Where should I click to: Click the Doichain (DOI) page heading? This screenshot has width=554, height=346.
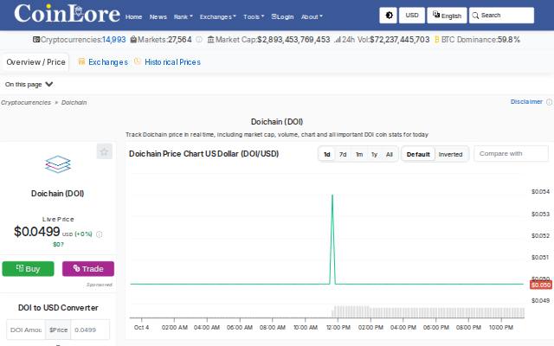click(277, 122)
